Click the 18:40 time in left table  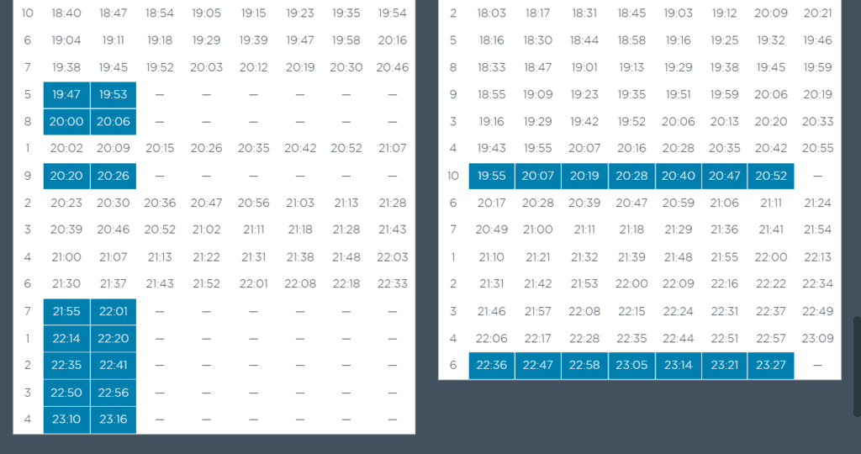click(66, 13)
